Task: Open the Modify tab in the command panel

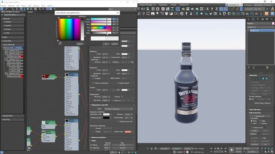Action: pyautogui.click(x=253, y=19)
